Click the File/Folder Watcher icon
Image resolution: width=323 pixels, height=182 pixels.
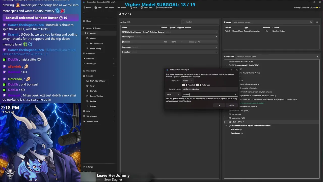pyautogui.click(x=88, y=81)
